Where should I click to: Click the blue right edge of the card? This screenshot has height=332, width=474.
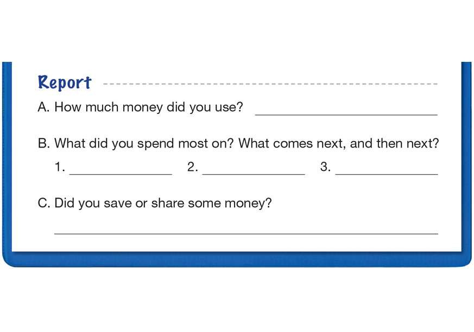pos(466,163)
